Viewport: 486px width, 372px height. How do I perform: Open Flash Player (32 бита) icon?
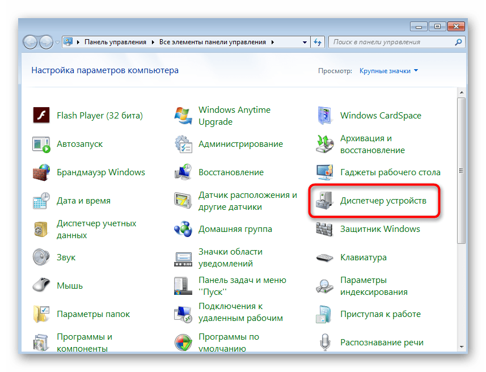point(41,116)
